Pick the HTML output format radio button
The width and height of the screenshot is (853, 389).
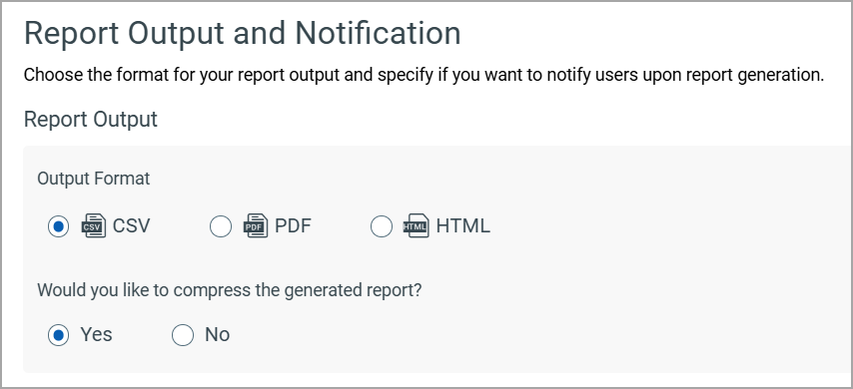(x=382, y=226)
